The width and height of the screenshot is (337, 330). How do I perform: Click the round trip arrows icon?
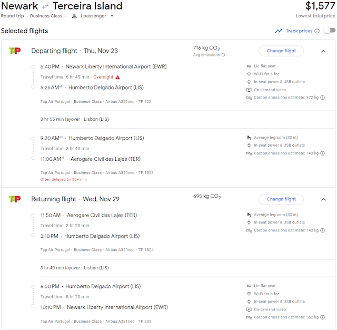tap(45, 7)
